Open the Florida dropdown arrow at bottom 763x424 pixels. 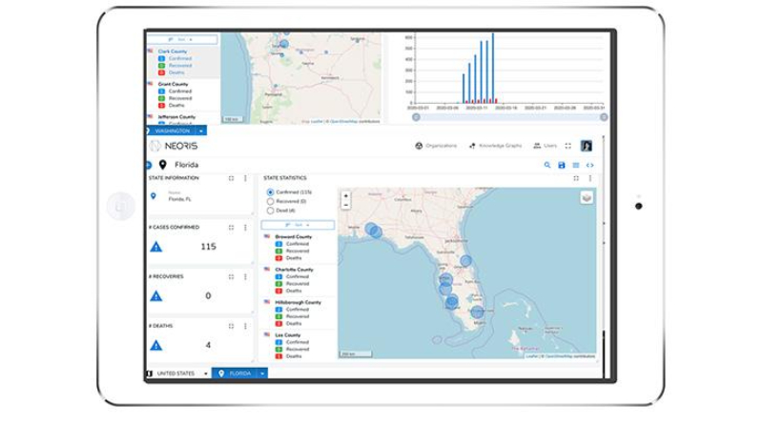[x=262, y=374]
